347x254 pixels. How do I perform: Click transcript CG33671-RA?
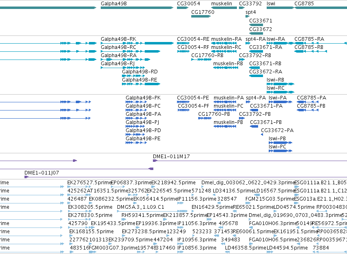256,51
